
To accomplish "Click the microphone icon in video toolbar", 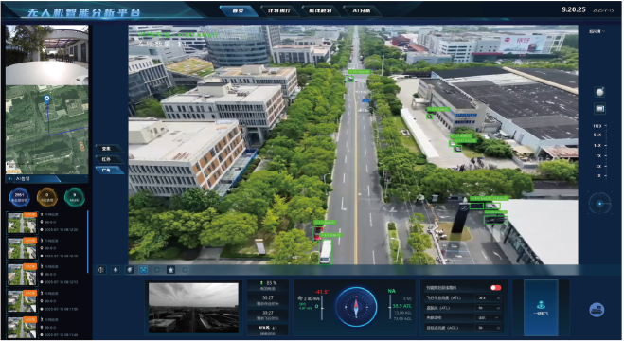I will click(x=116, y=270).
